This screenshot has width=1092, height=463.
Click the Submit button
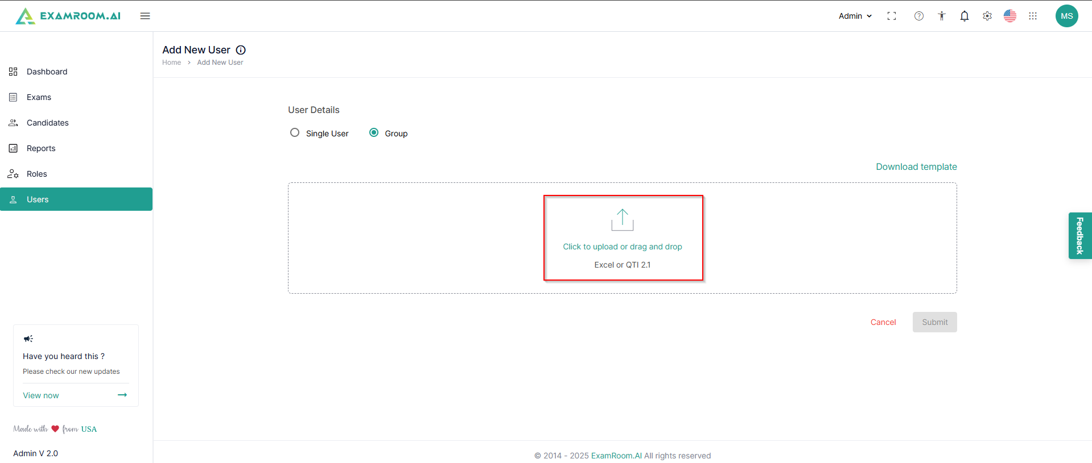(935, 322)
